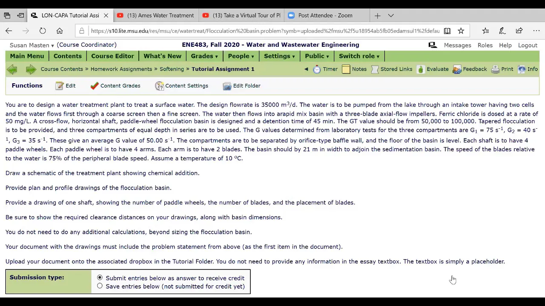The height and width of the screenshot is (306, 545).
Task: Expand the Settings dropdown menu
Action: [x=279, y=56]
